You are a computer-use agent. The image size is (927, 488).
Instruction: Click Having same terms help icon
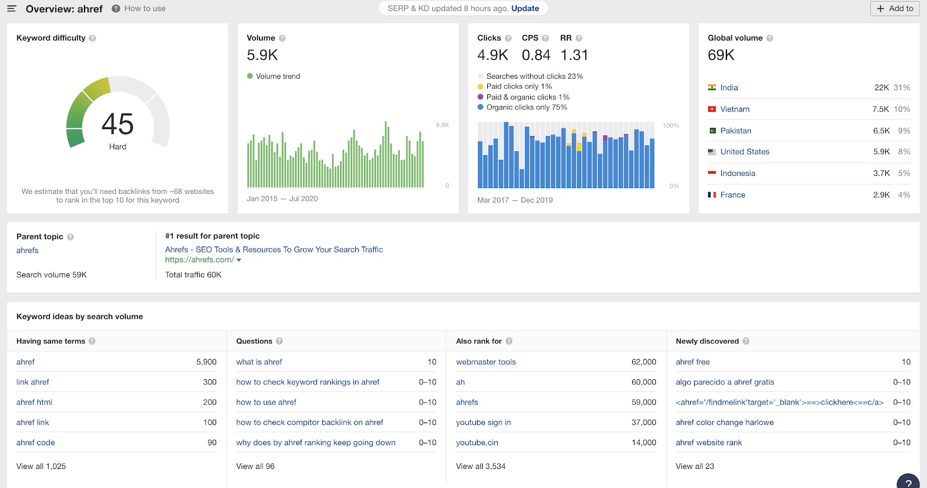click(92, 341)
